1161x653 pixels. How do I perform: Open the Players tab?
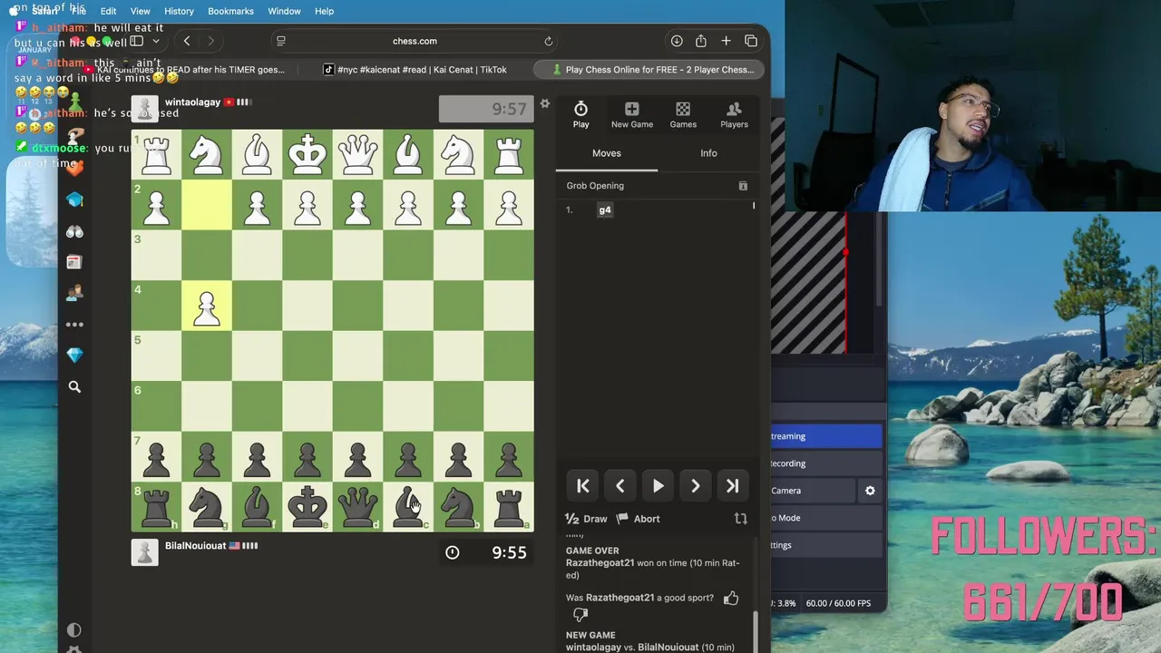(x=734, y=115)
